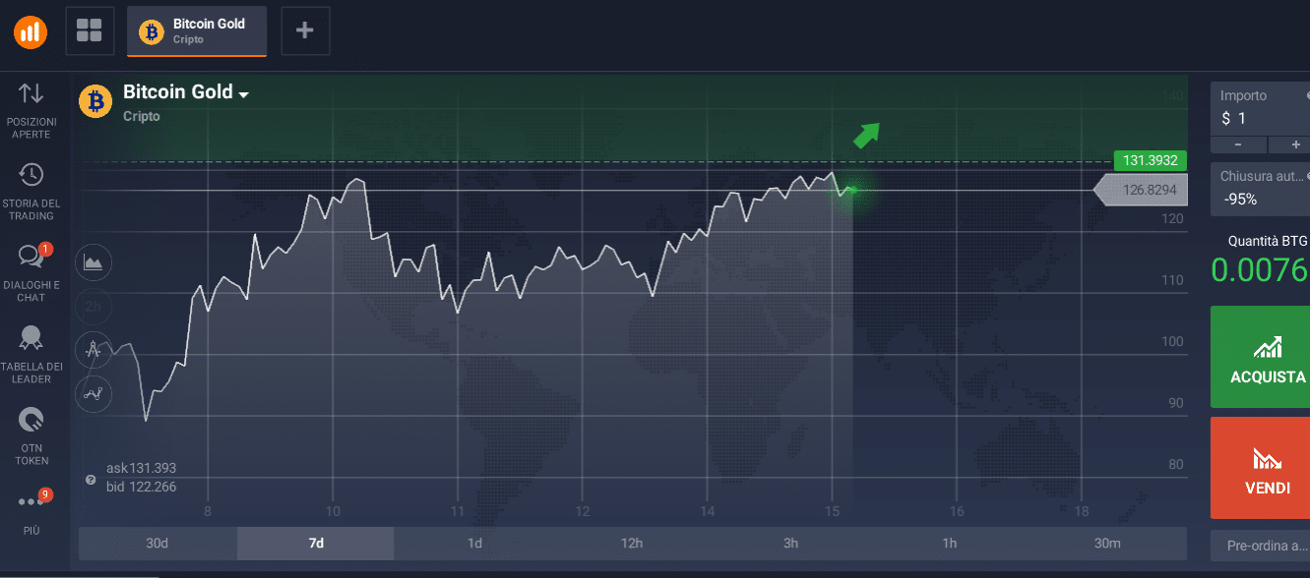Open the 2h candle interval selector

94,307
